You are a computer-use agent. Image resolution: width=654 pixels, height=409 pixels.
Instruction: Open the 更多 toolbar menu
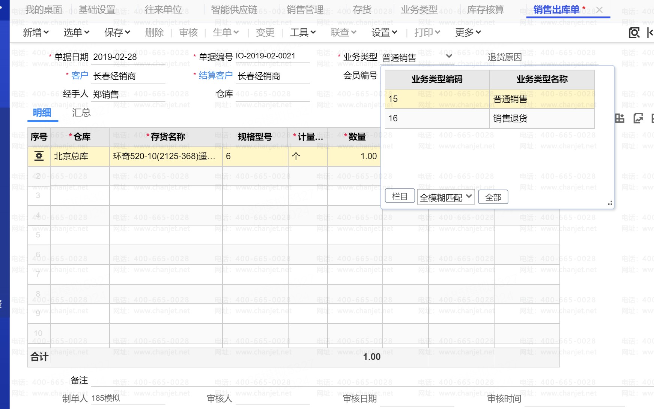pos(468,33)
